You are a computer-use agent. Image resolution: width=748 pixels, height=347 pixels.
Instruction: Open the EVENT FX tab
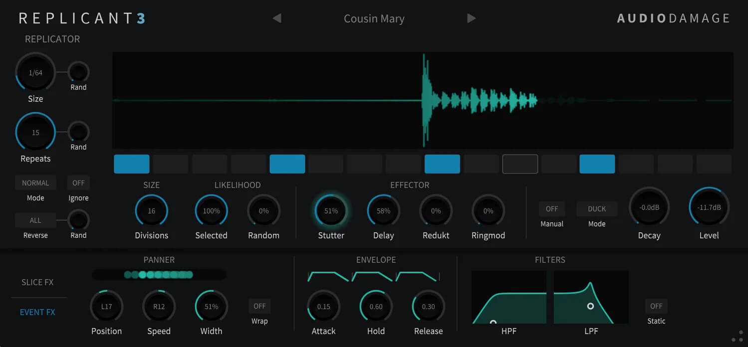[x=38, y=312]
